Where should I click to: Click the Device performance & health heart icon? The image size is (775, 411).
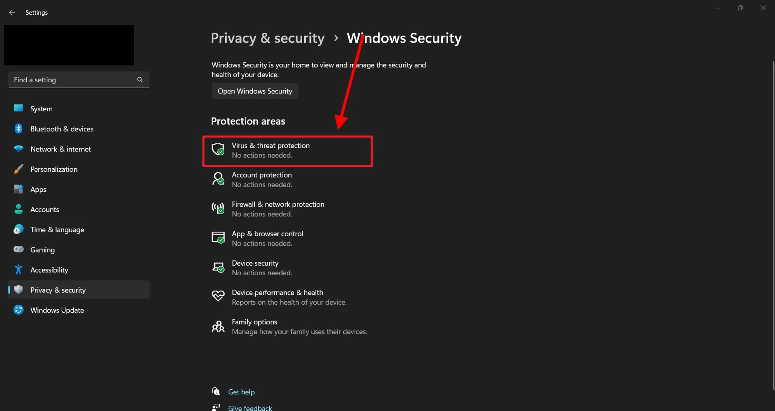click(218, 296)
